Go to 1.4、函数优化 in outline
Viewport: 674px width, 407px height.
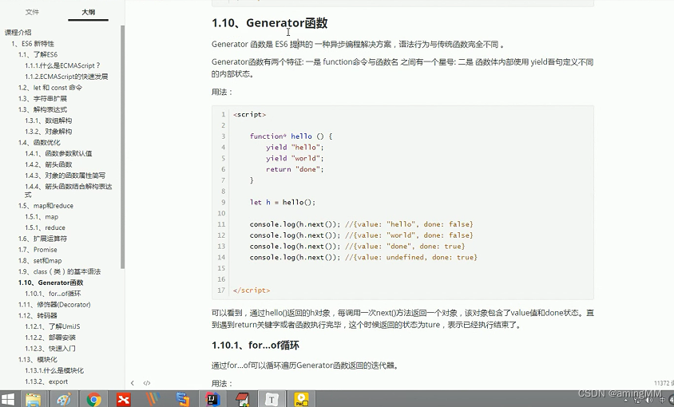point(39,142)
